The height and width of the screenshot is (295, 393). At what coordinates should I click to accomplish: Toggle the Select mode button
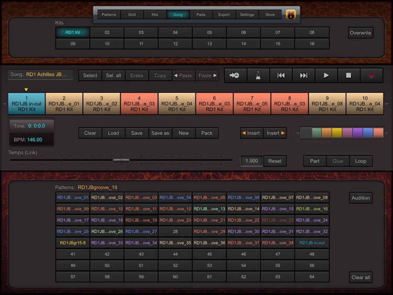pyautogui.click(x=90, y=75)
